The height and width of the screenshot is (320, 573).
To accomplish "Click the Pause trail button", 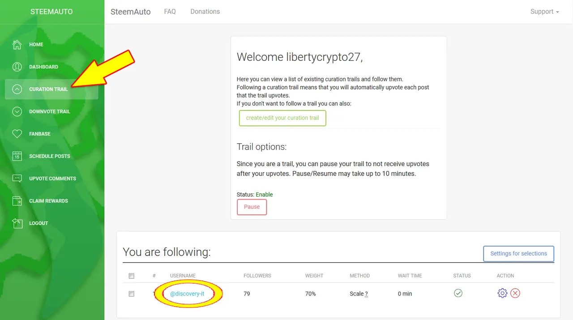I will 252,207.
